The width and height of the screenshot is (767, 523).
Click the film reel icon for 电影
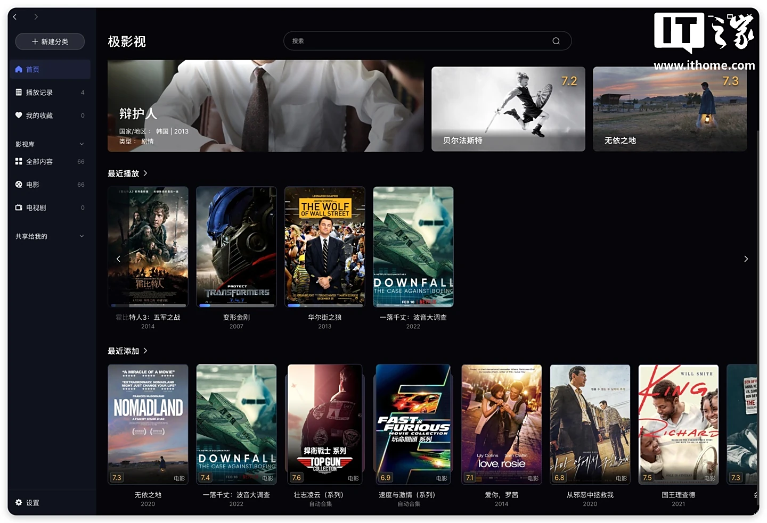tap(19, 184)
